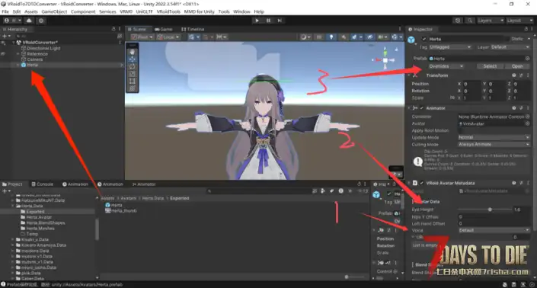537x288 pixels.
Task: Open the global search magnifier icon
Action: point(470,21)
